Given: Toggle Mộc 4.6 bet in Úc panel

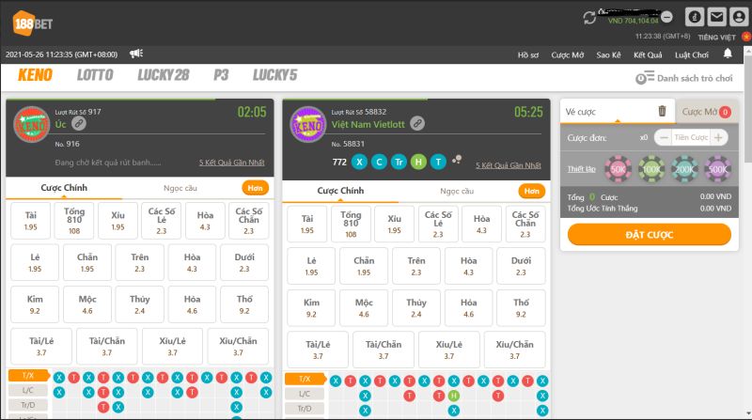Looking at the screenshot, I should coord(86,304).
